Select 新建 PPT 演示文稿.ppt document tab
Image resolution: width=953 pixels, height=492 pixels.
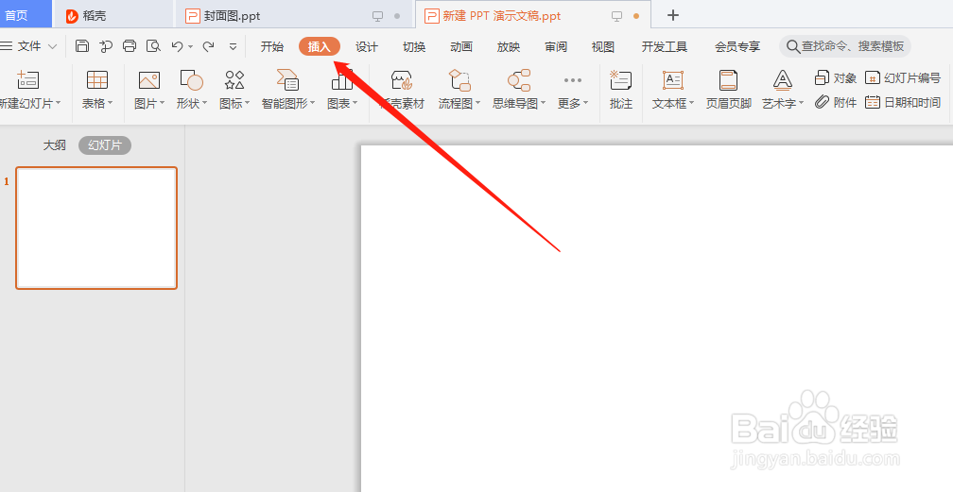tap(532, 15)
